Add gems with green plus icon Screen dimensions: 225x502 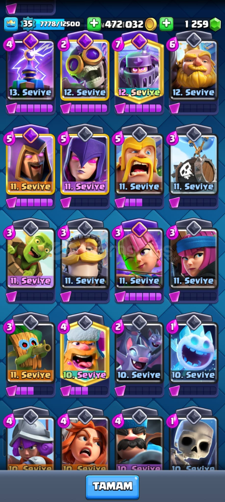tap(166, 24)
